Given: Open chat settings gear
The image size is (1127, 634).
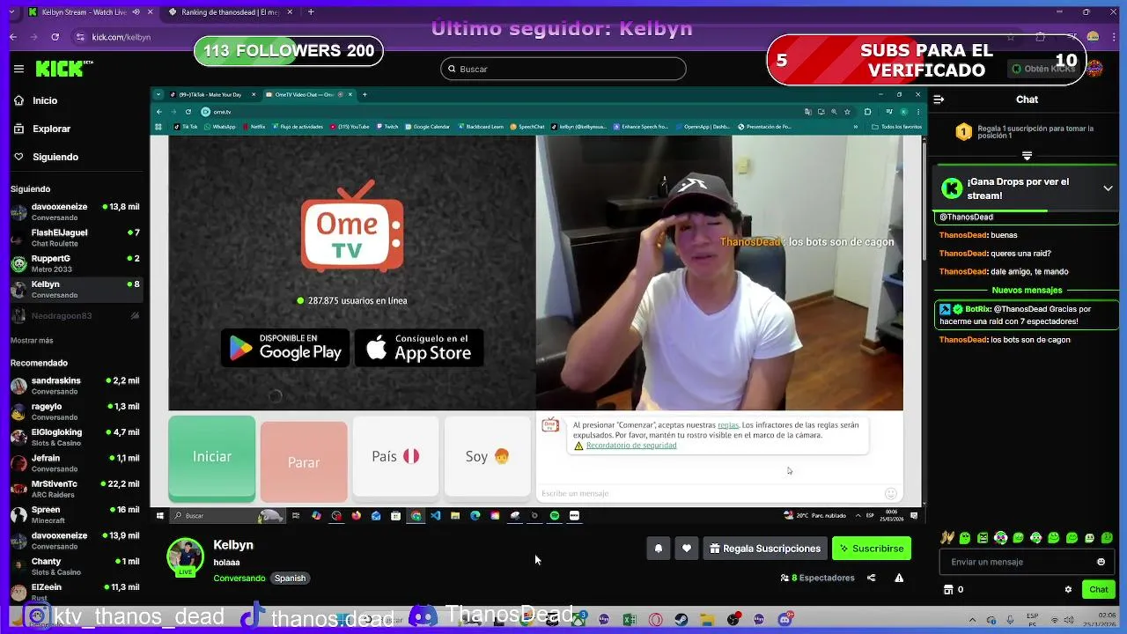Looking at the screenshot, I should [x=1068, y=590].
